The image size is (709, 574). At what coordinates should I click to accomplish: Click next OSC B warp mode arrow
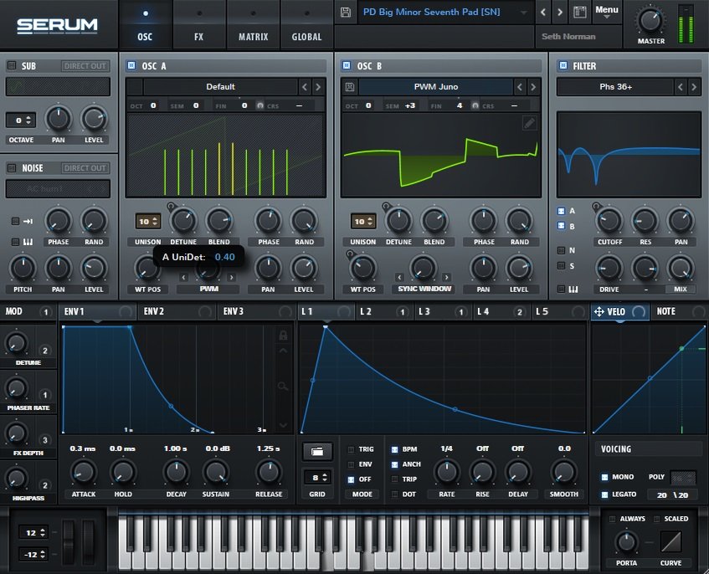(446, 277)
